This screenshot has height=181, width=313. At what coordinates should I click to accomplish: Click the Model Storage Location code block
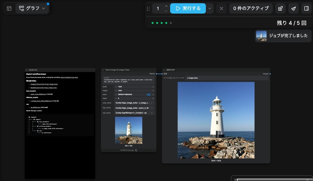tap(60, 125)
